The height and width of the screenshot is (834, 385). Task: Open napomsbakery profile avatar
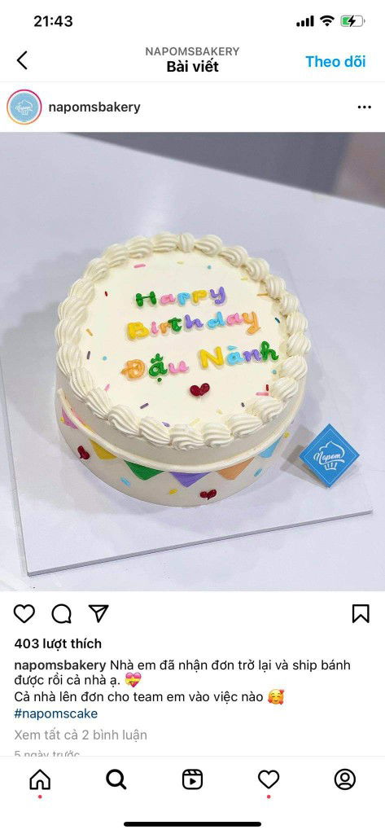point(24,107)
